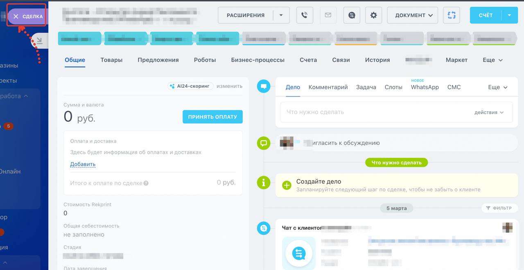This screenshot has height=270, width=524.
Task: Click the scan frame icon button
Action: (x=452, y=15)
